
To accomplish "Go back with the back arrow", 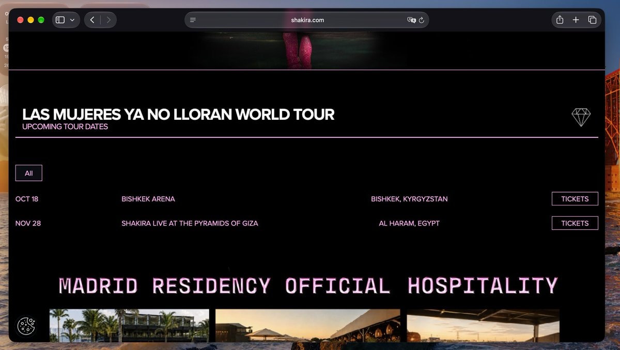I will coord(92,20).
